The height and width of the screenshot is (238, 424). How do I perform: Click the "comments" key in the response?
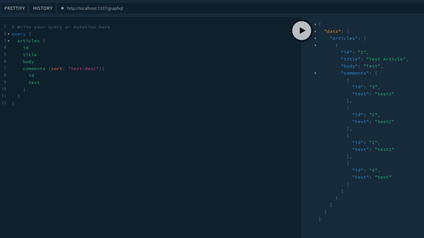point(355,73)
